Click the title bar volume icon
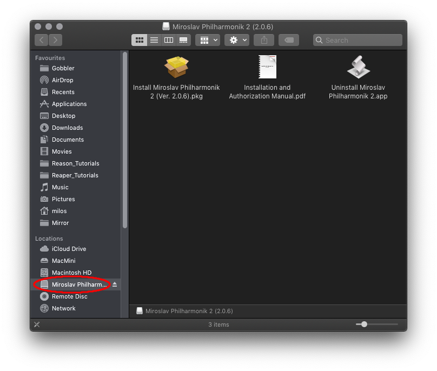 166,27
